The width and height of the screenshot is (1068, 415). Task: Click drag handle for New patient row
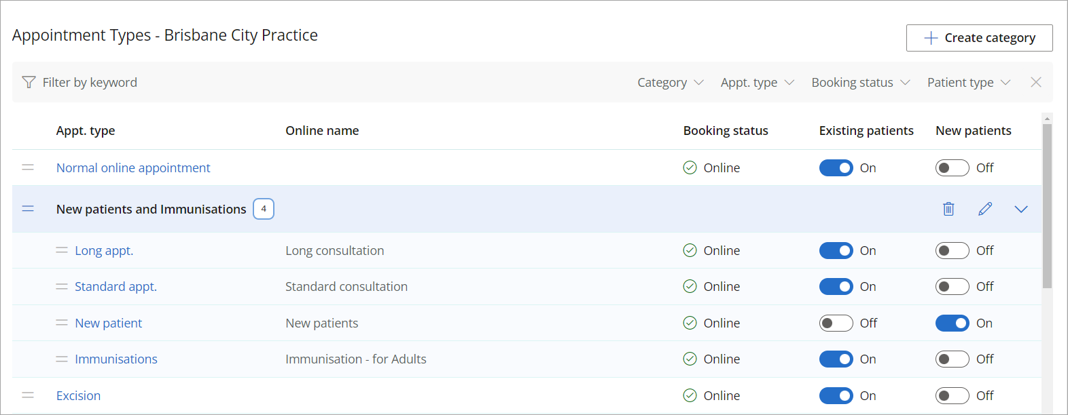62,323
